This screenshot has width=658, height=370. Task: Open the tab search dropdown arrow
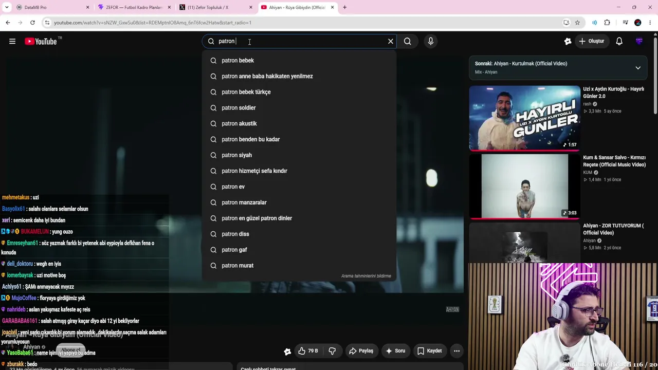click(6, 7)
